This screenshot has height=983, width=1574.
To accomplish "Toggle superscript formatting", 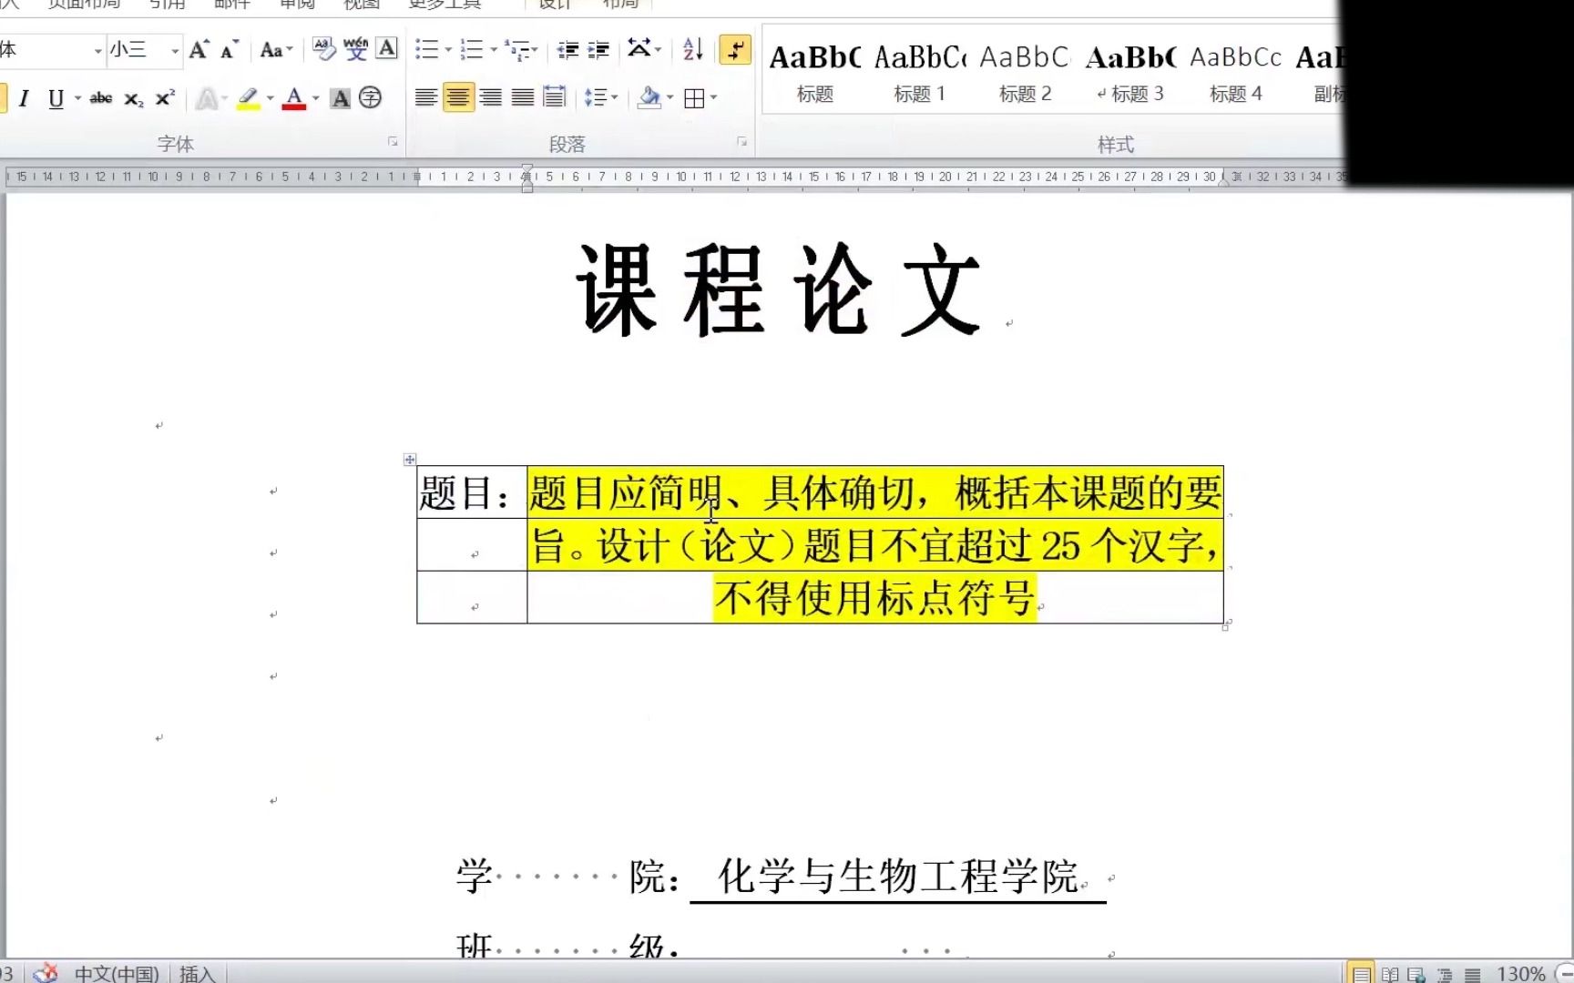I will 165,98.
